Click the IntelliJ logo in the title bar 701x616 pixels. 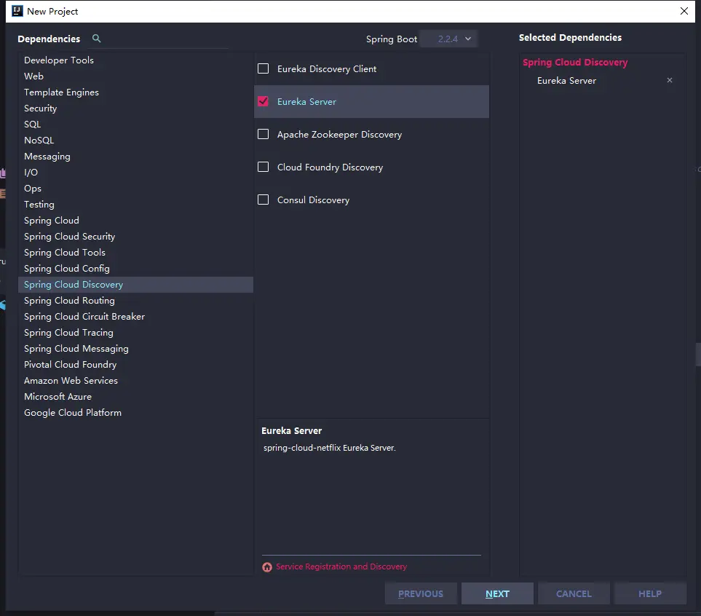[x=17, y=11]
